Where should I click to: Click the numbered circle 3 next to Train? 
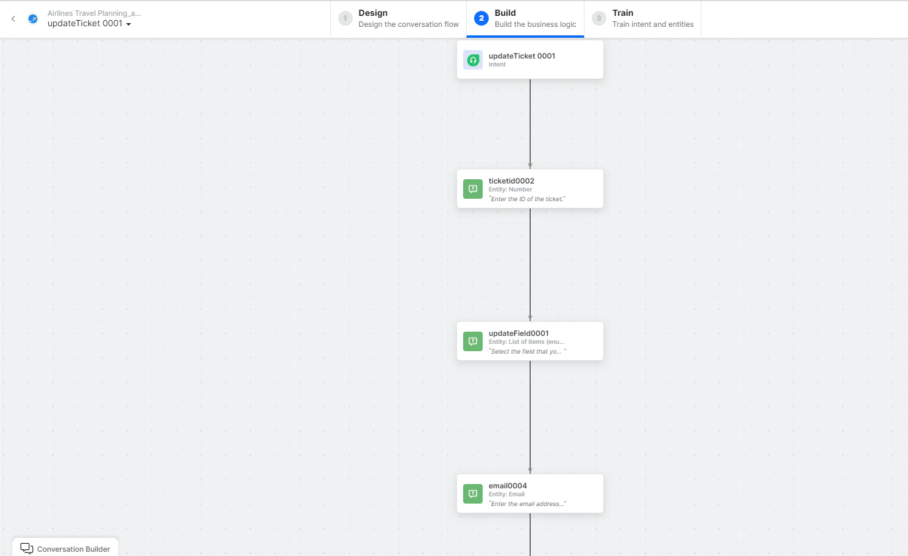pyautogui.click(x=598, y=18)
